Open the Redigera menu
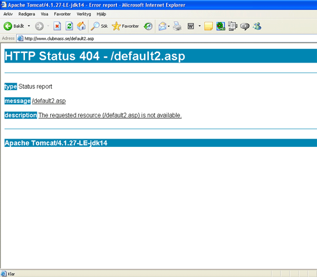 (27, 14)
